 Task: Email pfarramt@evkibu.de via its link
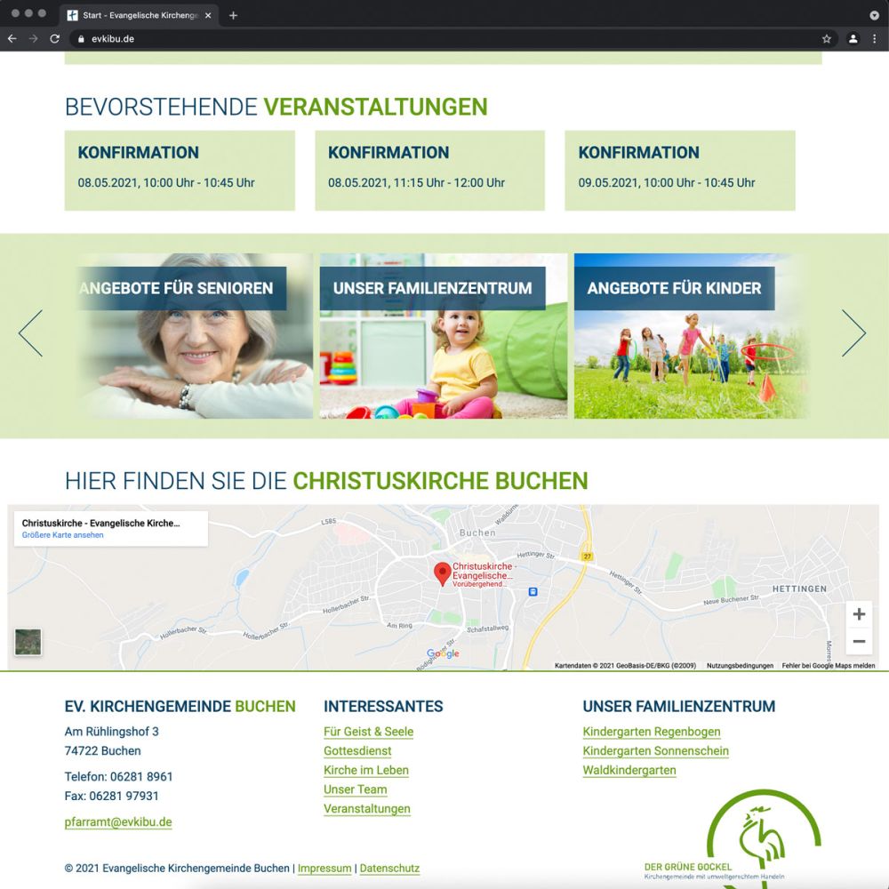point(117,822)
